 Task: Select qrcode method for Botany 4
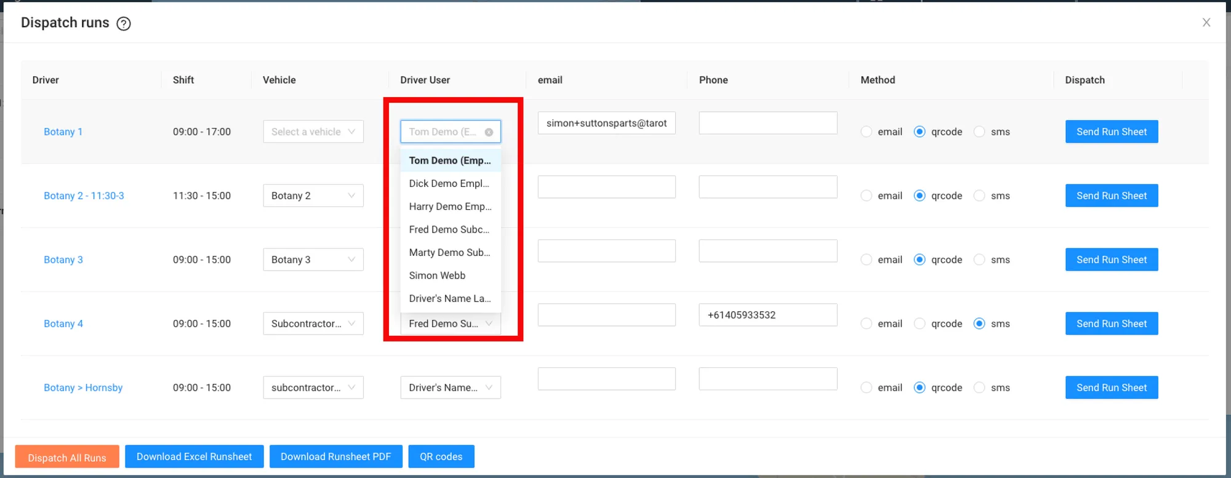click(920, 324)
